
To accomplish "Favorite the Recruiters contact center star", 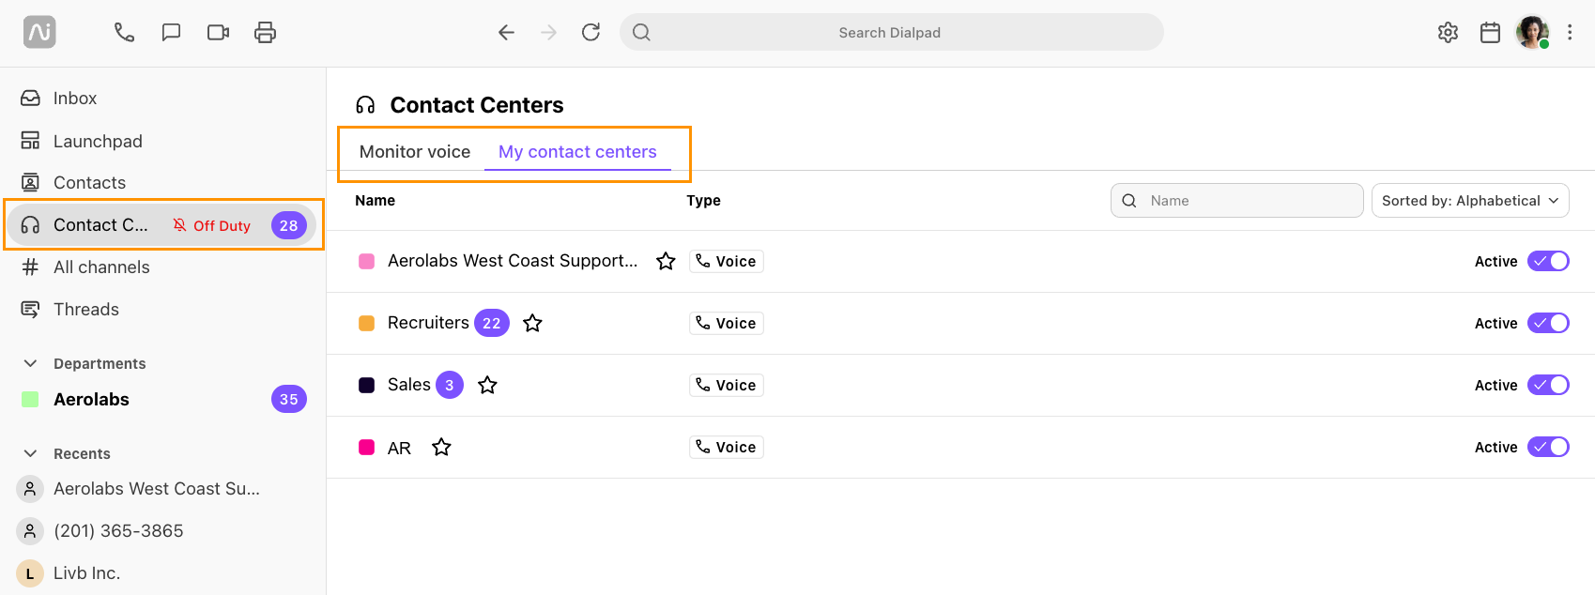I will click(x=532, y=323).
